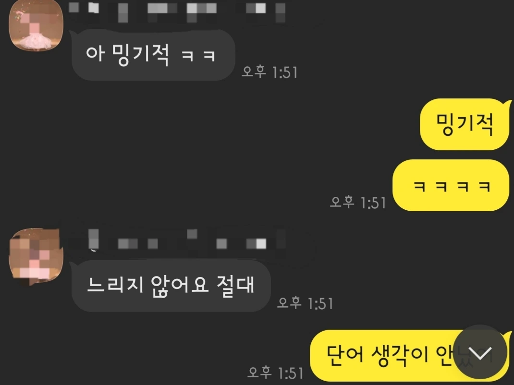This screenshot has height=385, width=514.
Task: Tap the scroll-to-bottom chevron button
Action: point(480,352)
